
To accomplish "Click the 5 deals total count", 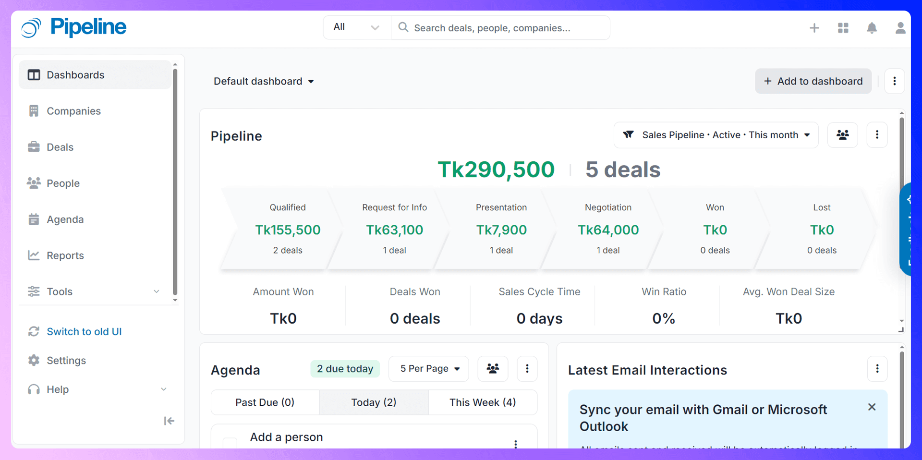I will (x=623, y=169).
